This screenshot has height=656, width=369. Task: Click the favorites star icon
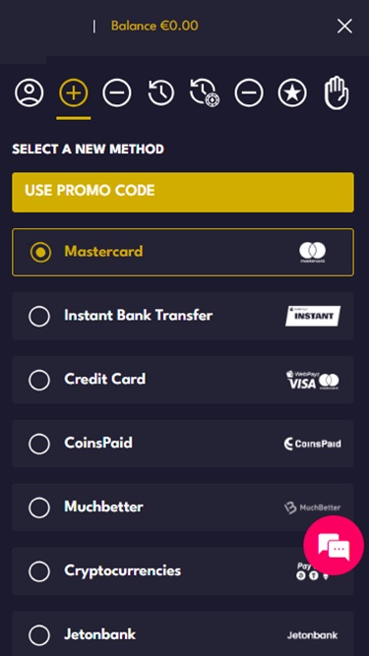pyautogui.click(x=292, y=92)
